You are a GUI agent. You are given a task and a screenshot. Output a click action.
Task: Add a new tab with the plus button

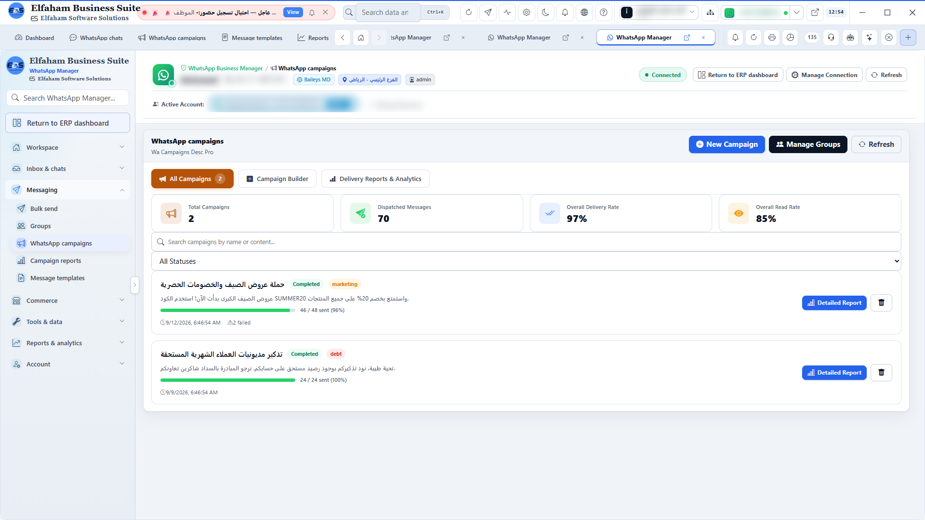coord(908,38)
